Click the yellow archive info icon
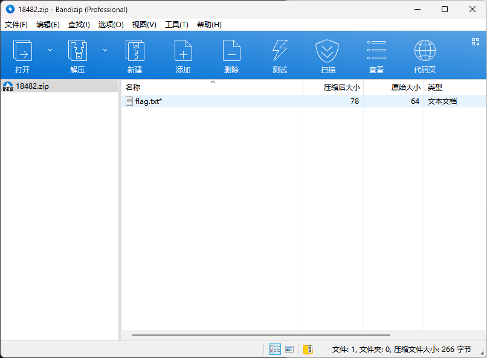Viewport: 487px width, 358px height. [x=308, y=350]
